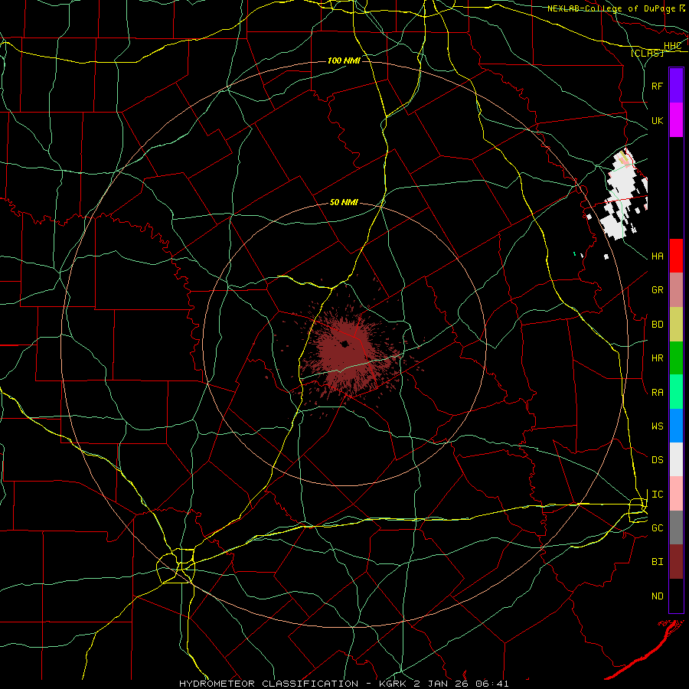This screenshot has width=689, height=689.
Task: Click the GR legend label
Action: pyautogui.click(x=657, y=290)
